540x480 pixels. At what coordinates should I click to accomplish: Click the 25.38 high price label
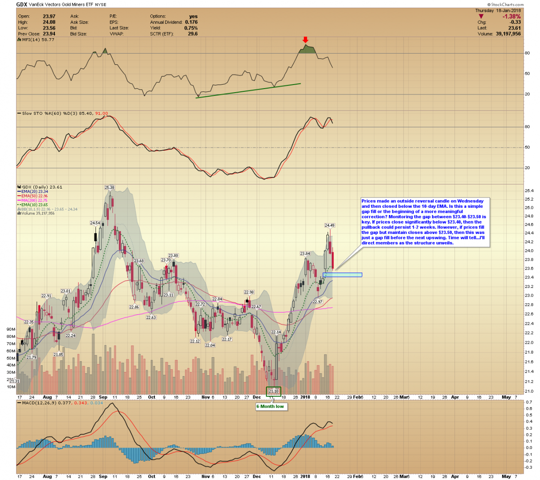(109, 187)
